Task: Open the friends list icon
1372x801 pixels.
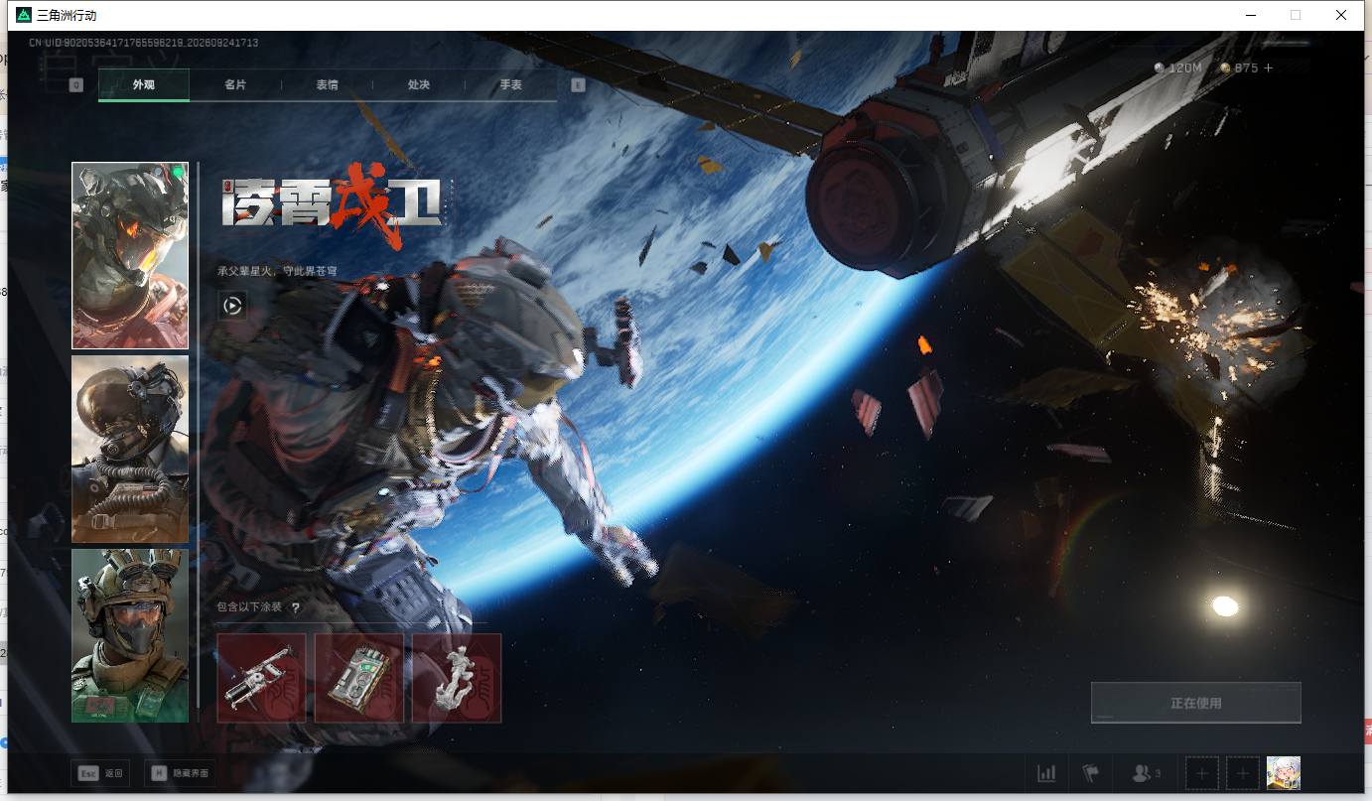Action: coord(1146,773)
